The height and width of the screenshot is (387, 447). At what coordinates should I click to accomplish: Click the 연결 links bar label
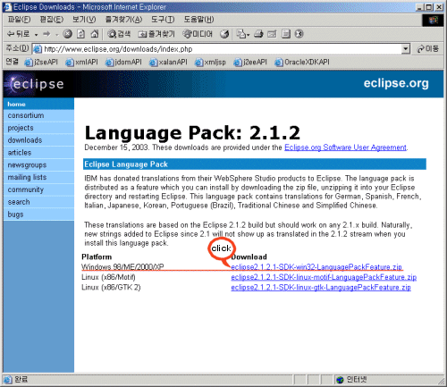(x=12, y=62)
